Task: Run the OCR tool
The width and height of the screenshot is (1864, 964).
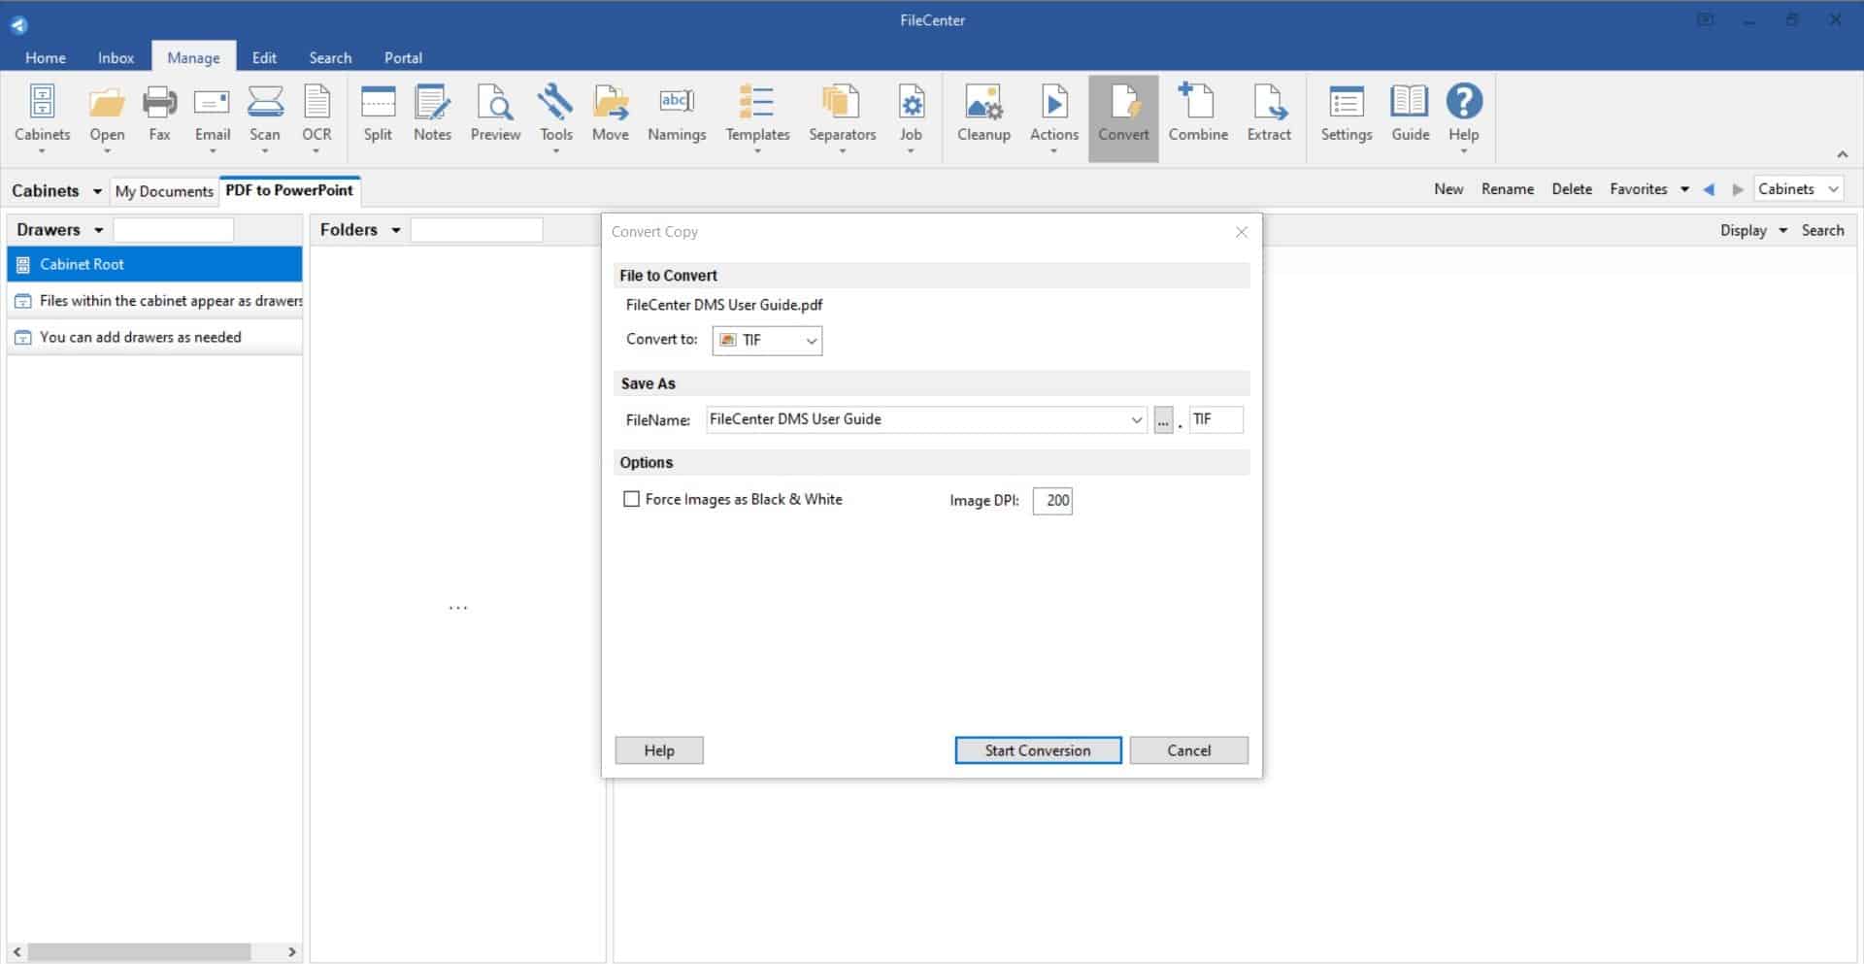Action: [x=316, y=116]
